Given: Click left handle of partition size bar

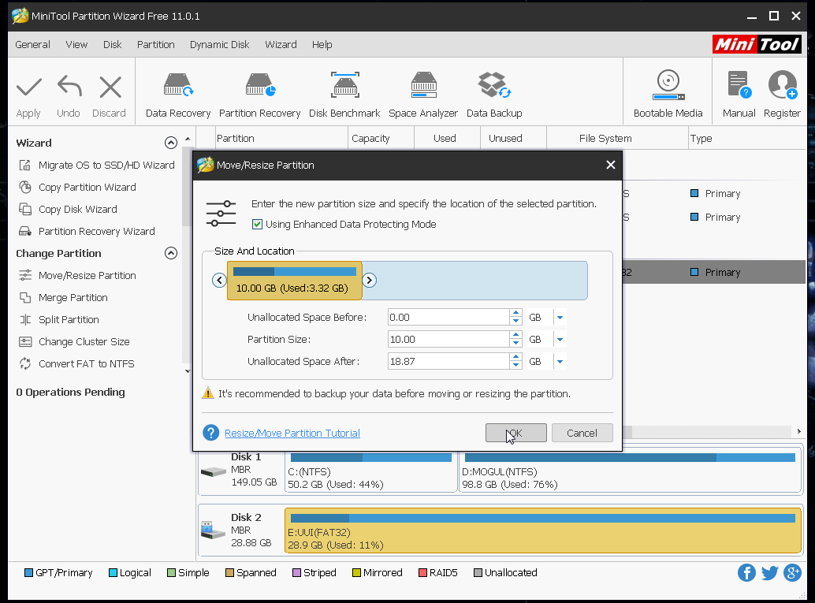Looking at the screenshot, I should pos(219,280).
